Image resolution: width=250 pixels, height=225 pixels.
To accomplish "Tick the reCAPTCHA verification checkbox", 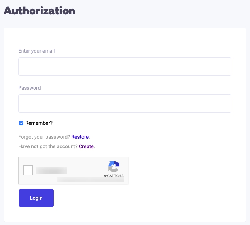I will pyautogui.click(x=28, y=170).
